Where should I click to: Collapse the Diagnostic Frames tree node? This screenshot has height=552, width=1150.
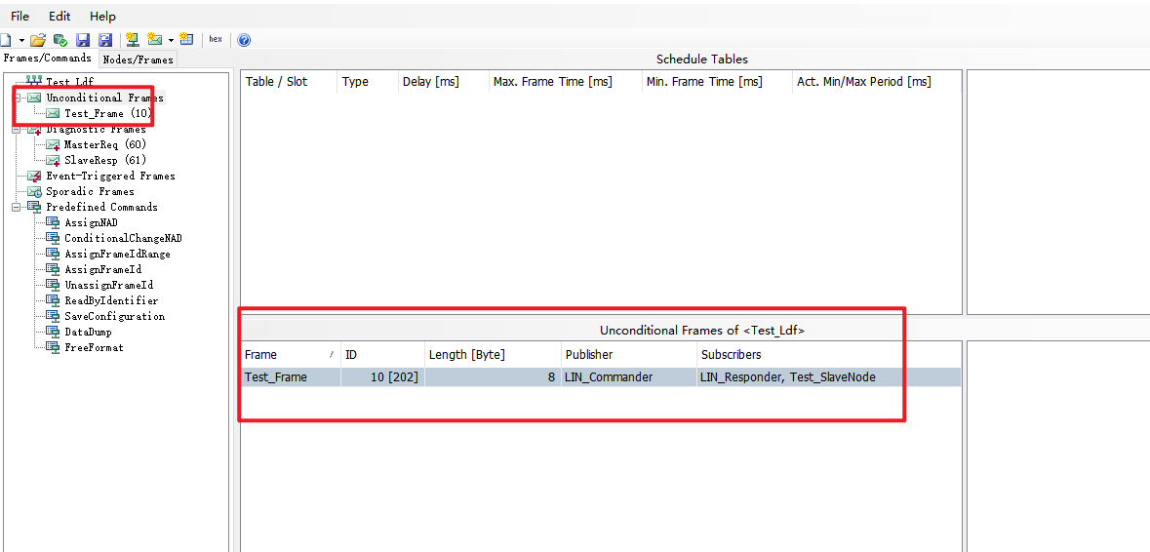click(17, 129)
